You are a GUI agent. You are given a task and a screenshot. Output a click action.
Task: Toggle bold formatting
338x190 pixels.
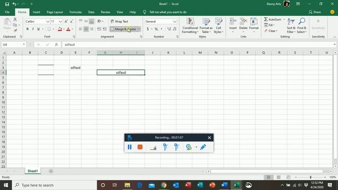pos(27,29)
